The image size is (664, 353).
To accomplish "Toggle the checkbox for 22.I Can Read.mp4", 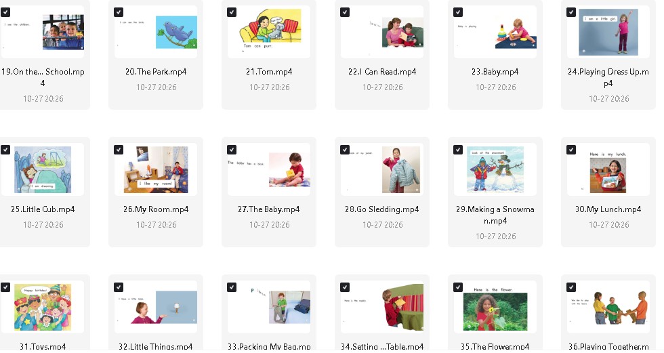I will point(345,12).
